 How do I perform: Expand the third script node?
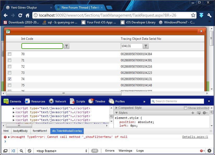coord(14,116)
